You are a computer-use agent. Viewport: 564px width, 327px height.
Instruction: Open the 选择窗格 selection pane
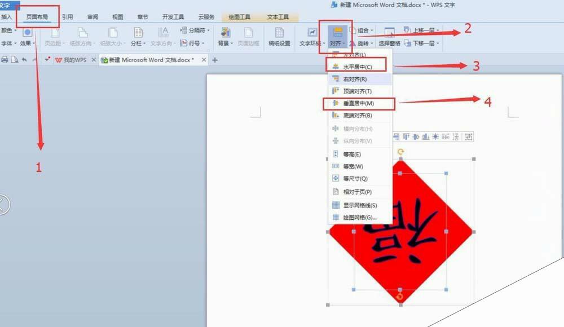click(x=390, y=36)
